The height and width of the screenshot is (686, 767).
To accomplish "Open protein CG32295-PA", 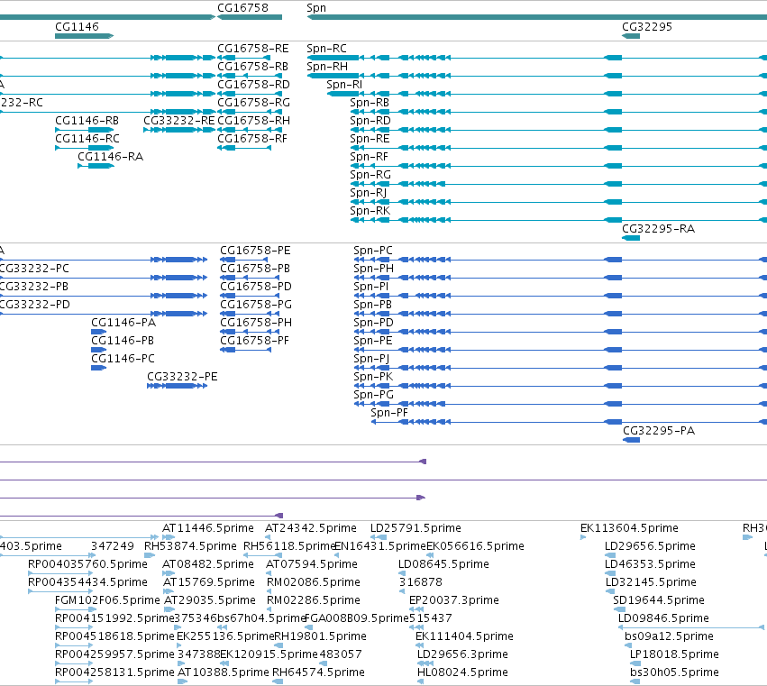I will point(659,431).
